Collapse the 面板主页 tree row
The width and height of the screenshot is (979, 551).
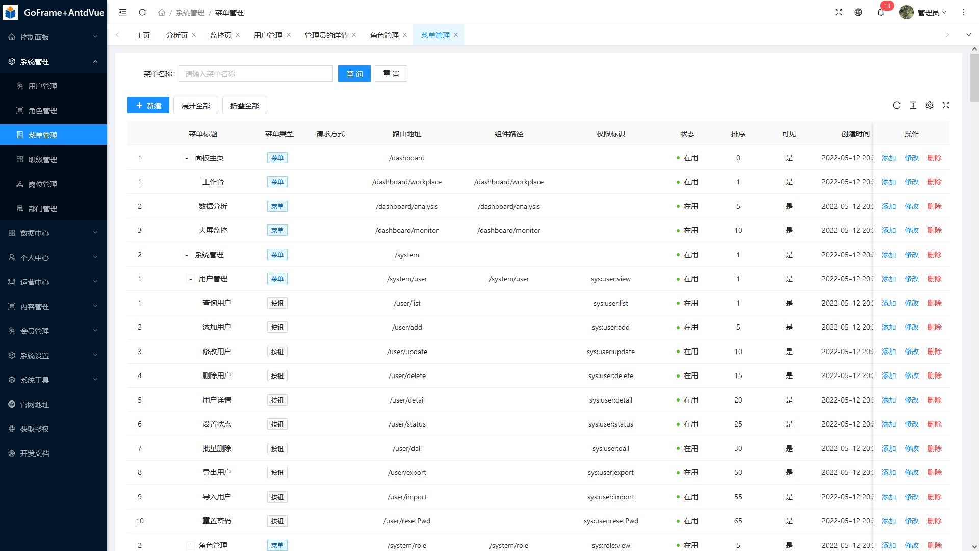coord(187,158)
